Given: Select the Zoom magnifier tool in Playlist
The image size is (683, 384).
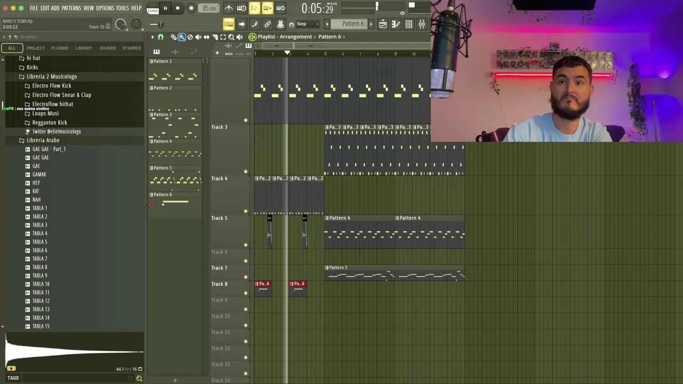Looking at the screenshot, I should point(231,37).
